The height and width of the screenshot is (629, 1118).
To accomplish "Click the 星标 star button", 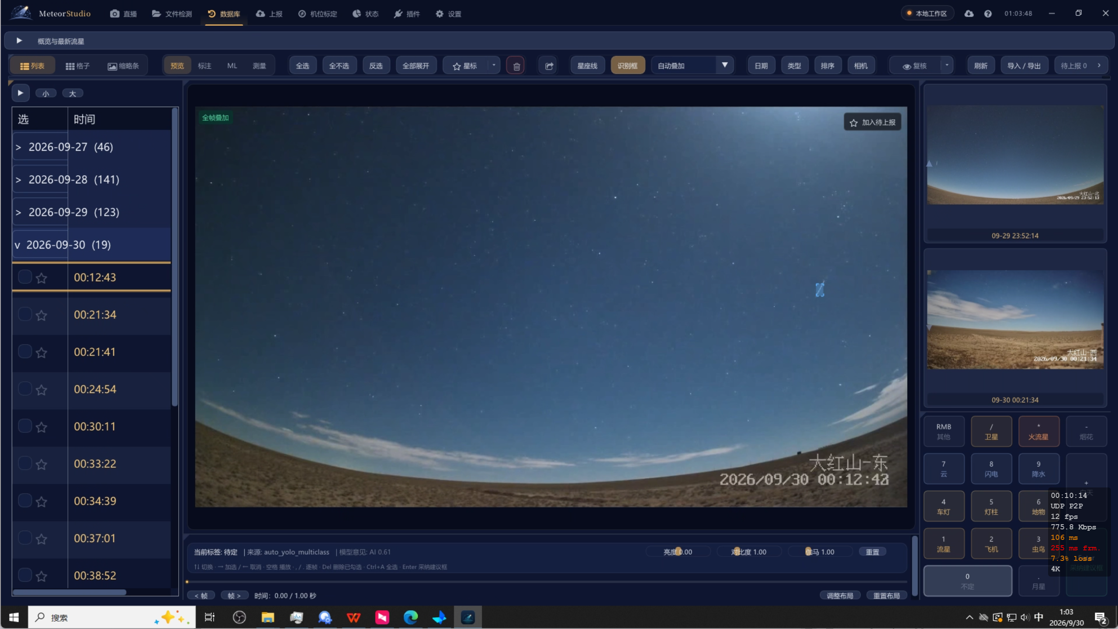I will click(x=465, y=66).
